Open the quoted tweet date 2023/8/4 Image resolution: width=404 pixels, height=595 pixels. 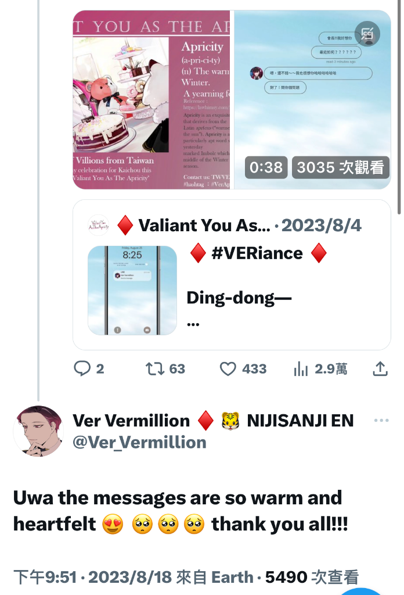[322, 225]
